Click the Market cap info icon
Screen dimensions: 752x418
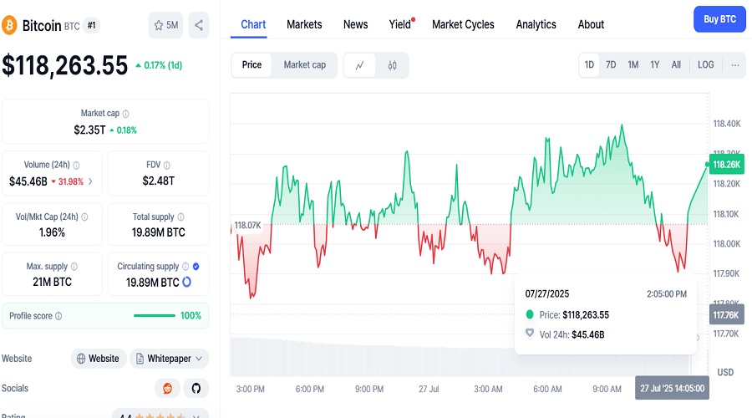coord(125,114)
